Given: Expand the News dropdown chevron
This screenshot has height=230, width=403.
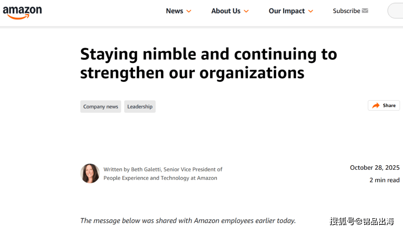Looking at the screenshot, I should [189, 12].
